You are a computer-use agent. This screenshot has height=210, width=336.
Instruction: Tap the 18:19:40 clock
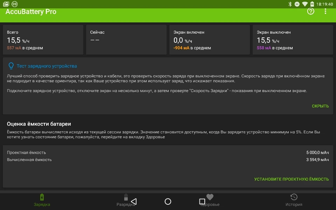[325, 4]
